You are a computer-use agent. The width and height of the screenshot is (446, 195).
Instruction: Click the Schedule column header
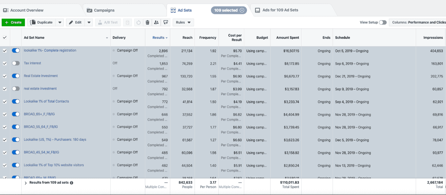(x=342, y=38)
